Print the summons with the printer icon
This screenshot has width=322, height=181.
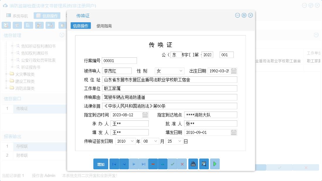[x=193, y=164]
